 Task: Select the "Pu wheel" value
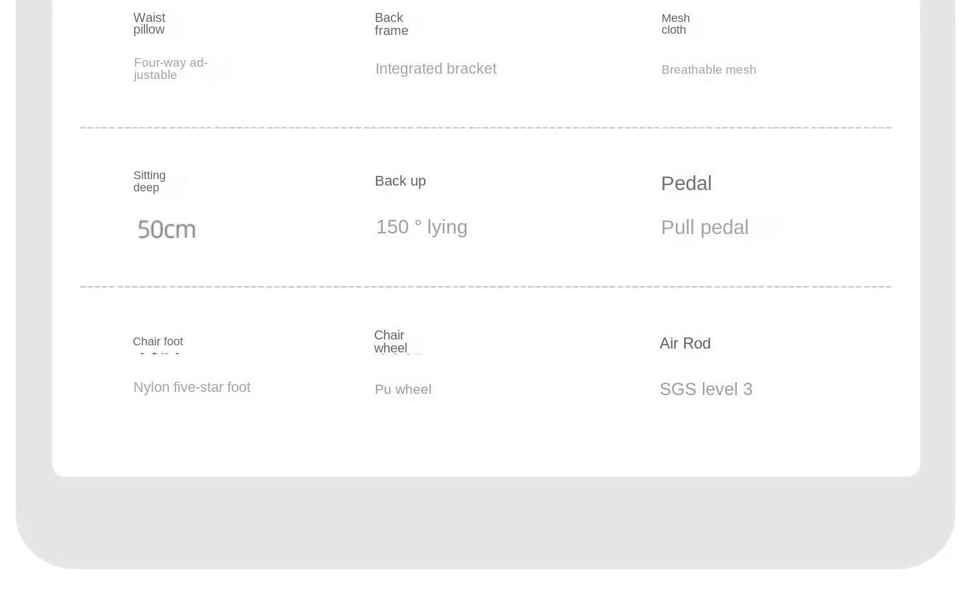(x=403, y=389)
